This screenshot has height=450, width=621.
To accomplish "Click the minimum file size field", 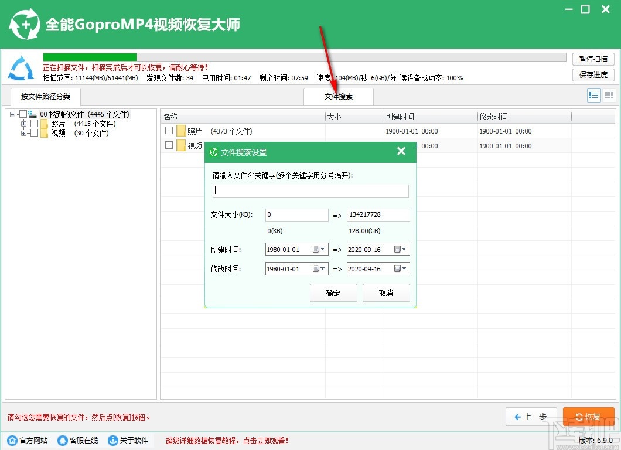I will point(296,214).
